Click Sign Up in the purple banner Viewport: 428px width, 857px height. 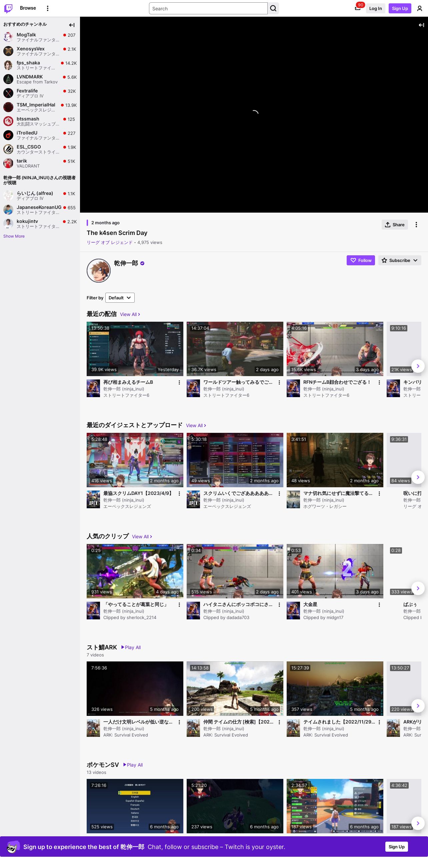[397, 847]
